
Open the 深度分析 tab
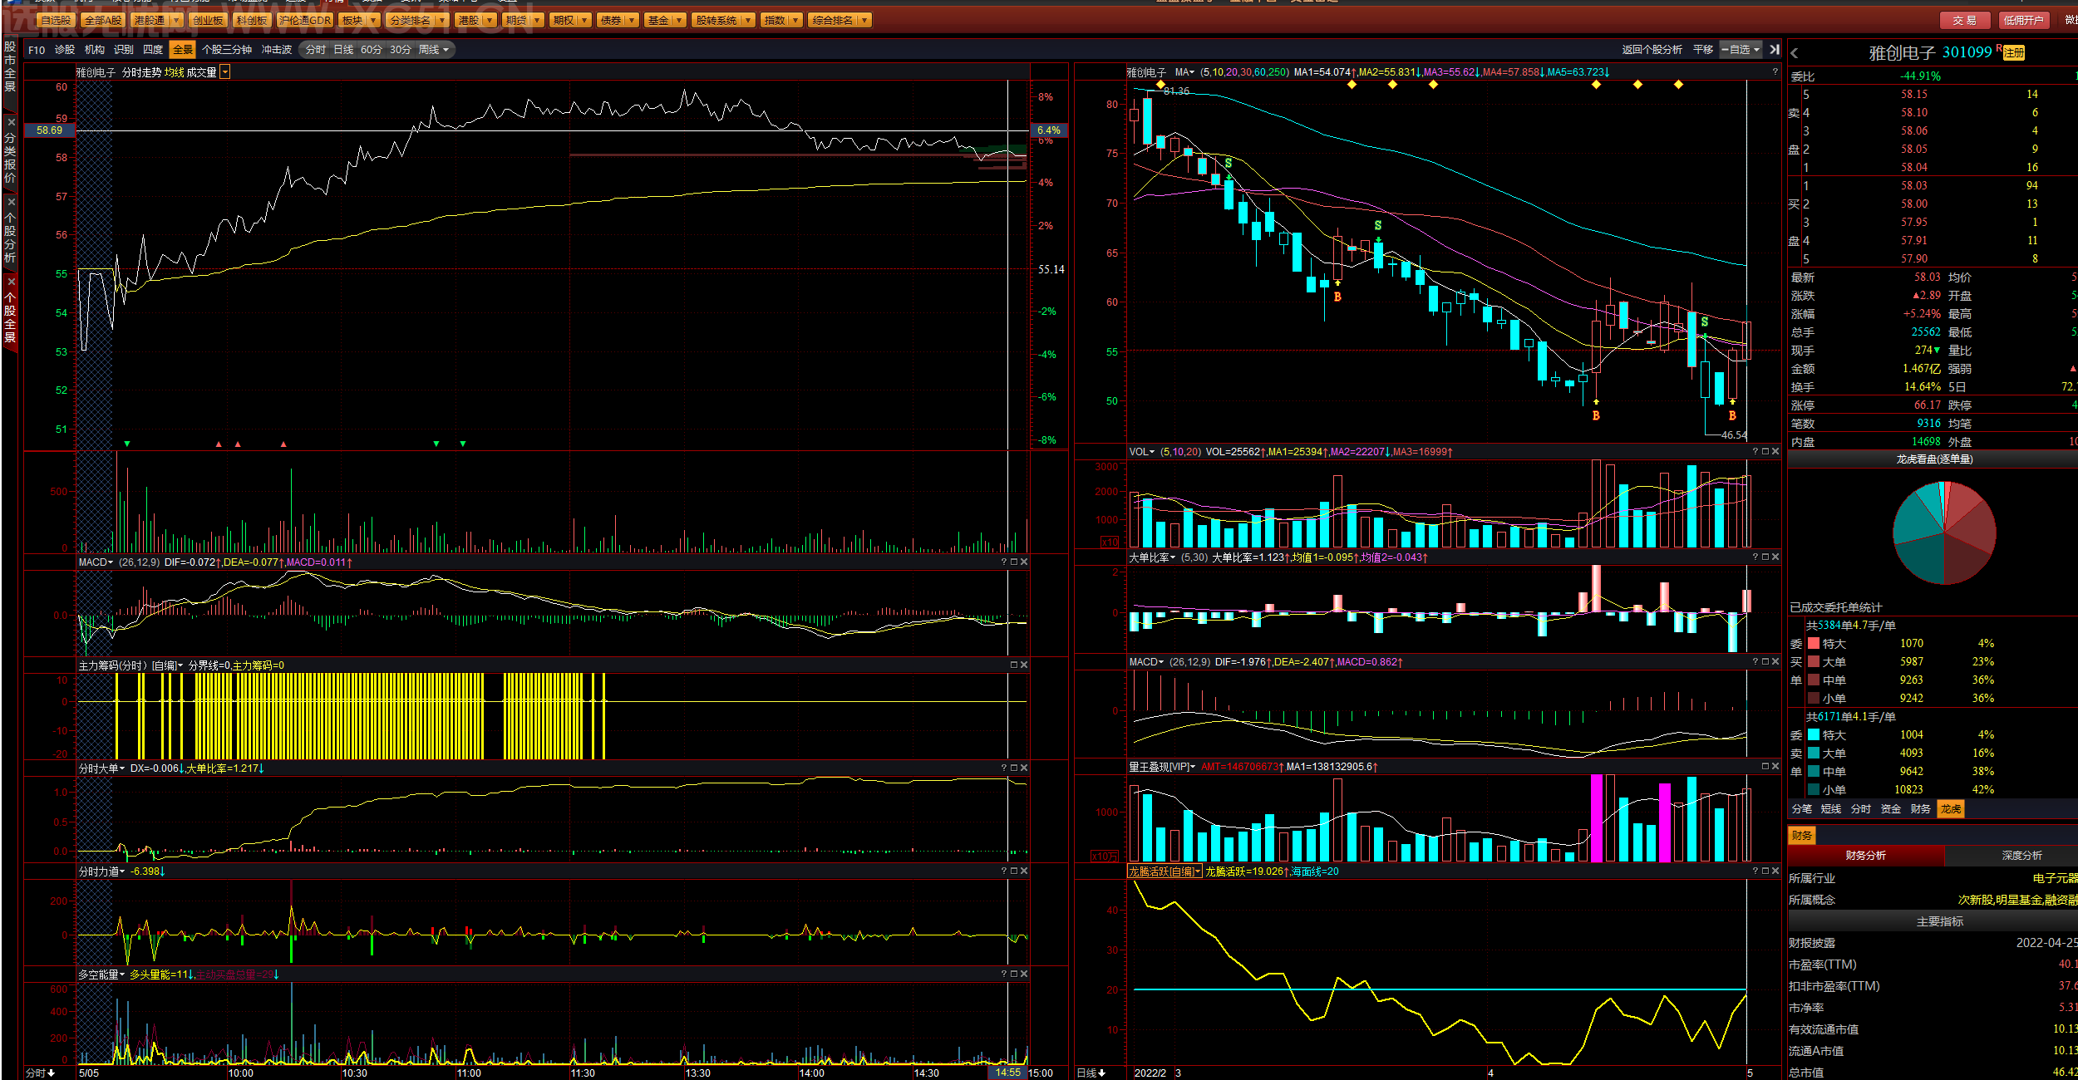coord(2022,856)
